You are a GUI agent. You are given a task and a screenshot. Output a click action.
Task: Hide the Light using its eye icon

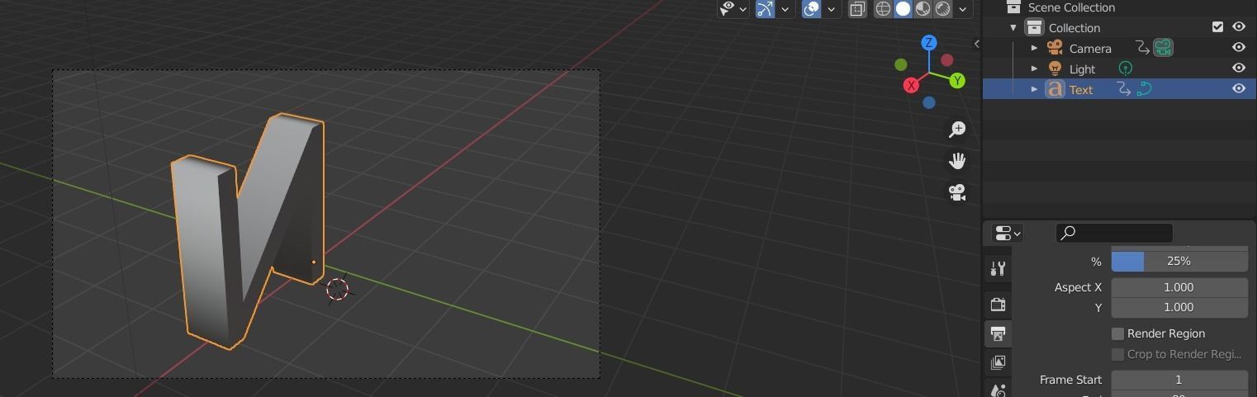[x=1239, y=69]
